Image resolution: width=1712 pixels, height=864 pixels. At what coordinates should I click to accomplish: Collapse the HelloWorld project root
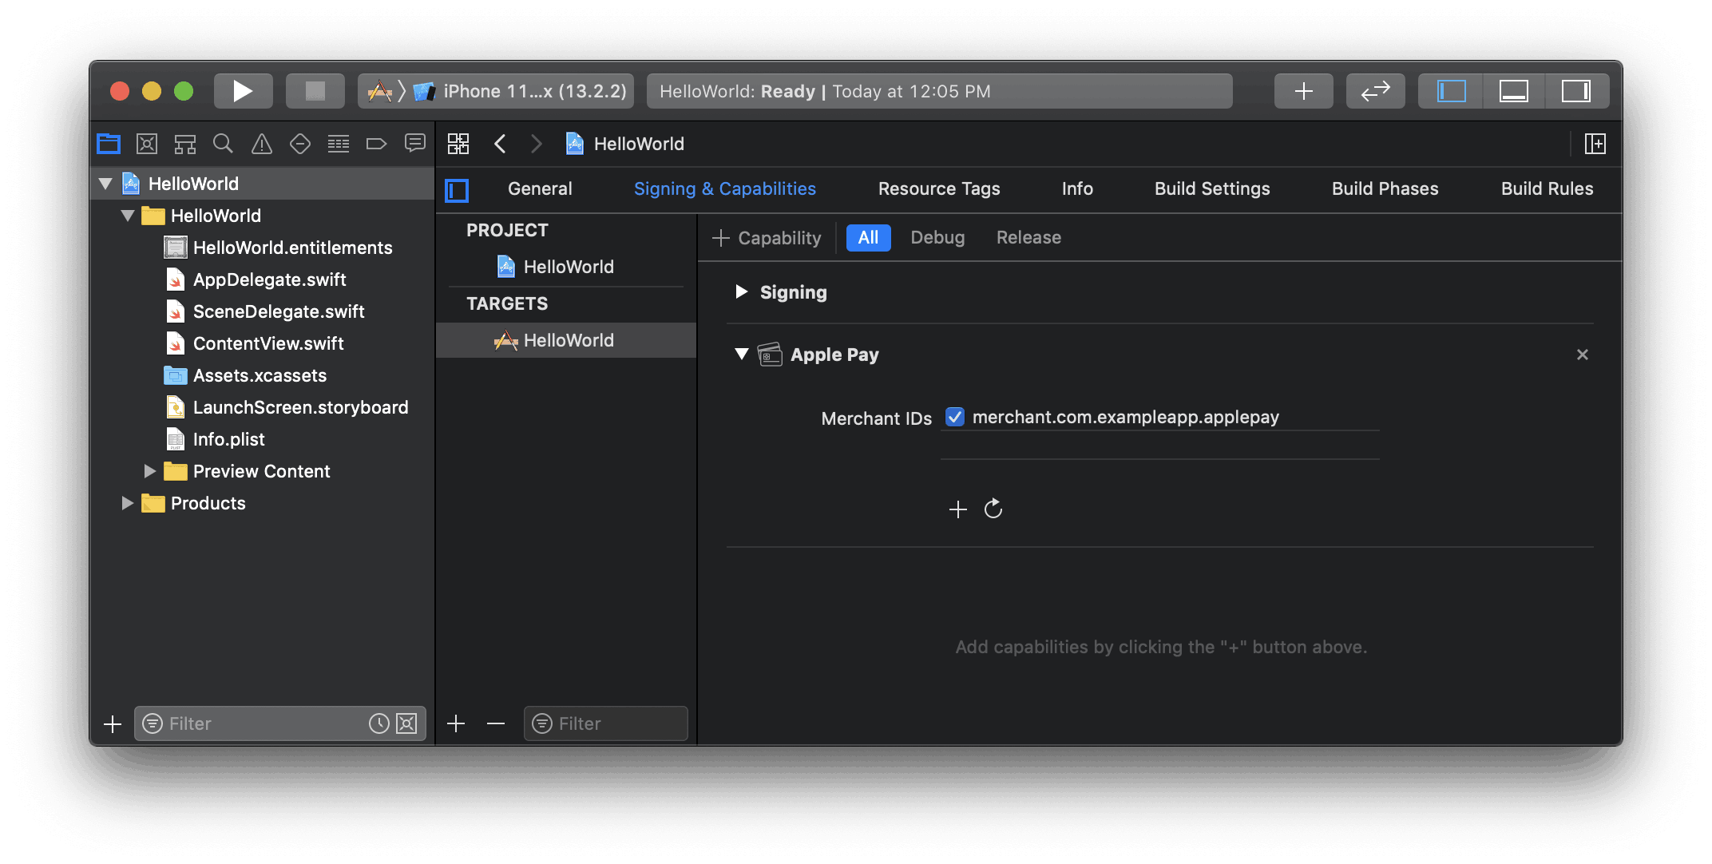point(105,184)
